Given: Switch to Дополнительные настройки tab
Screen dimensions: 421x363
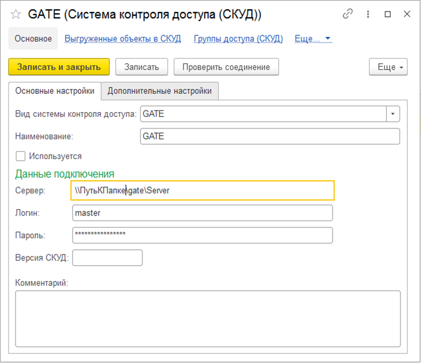Looking at the screenshot, I should coord(159,91).
